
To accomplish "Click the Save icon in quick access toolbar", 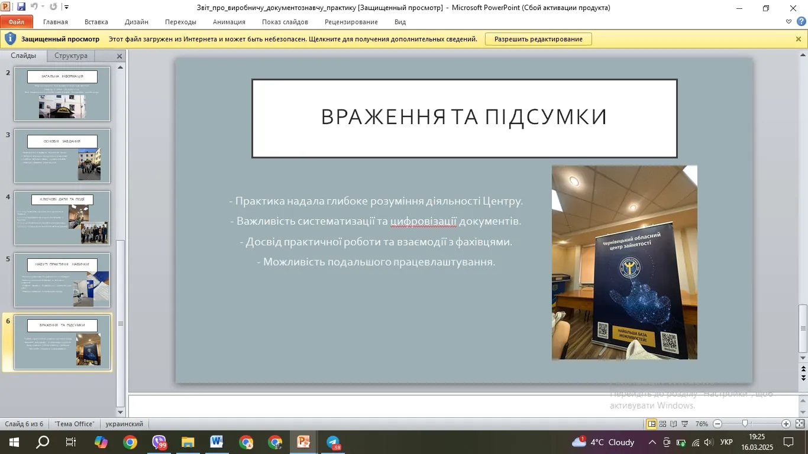I will (21, 7).
